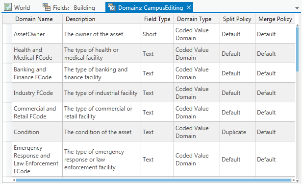Screen dimensions: 302x184
Task: Select the Industry FCode row header
Action: pos(7,92)
